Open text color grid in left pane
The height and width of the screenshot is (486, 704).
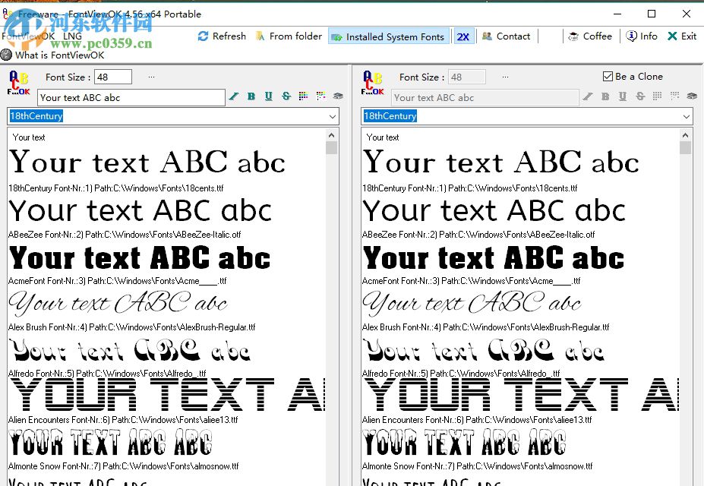pos(304,96)
